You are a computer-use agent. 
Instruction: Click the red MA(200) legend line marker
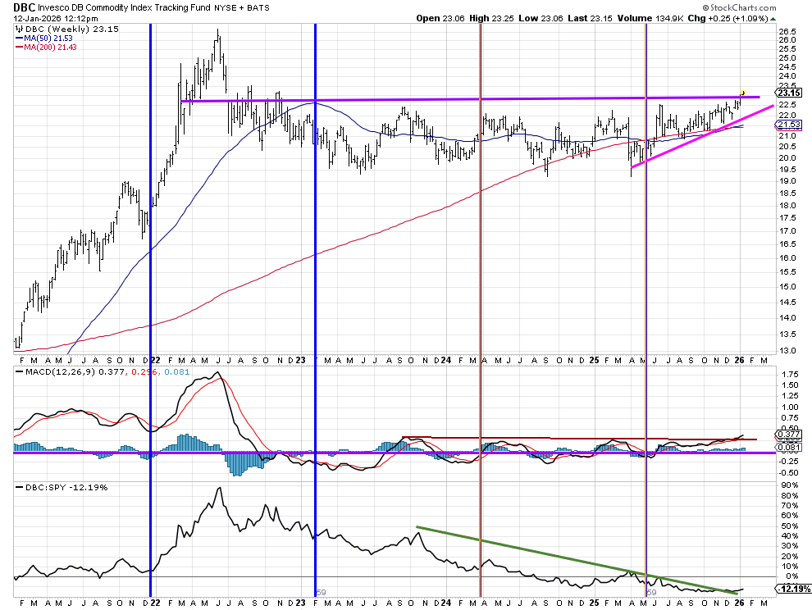(19, 47)
